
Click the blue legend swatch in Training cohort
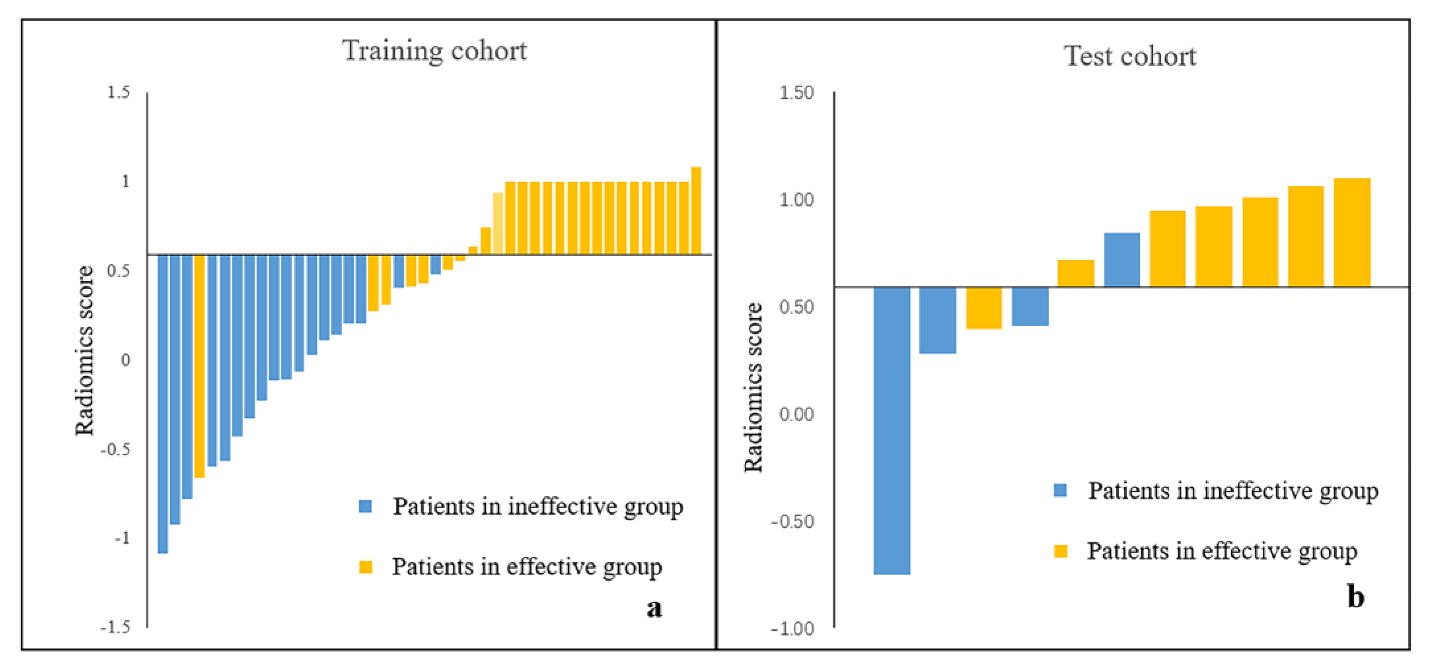tap(365, 506)
